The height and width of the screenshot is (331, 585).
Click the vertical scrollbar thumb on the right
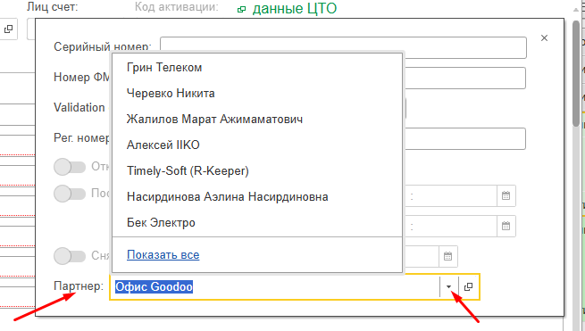coord(576,72)
